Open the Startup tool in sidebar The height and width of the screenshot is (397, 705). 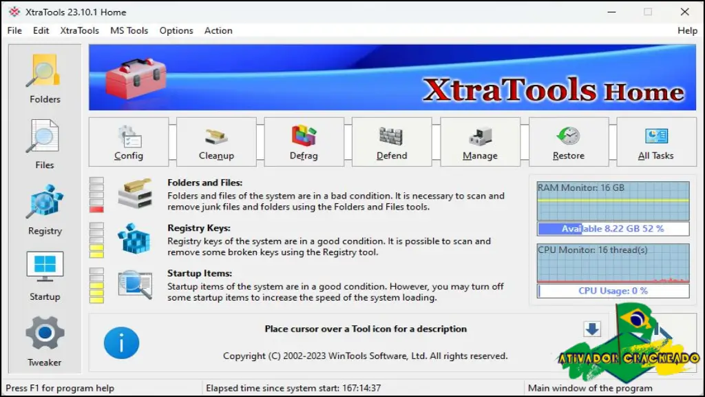(x=45, y=276)
